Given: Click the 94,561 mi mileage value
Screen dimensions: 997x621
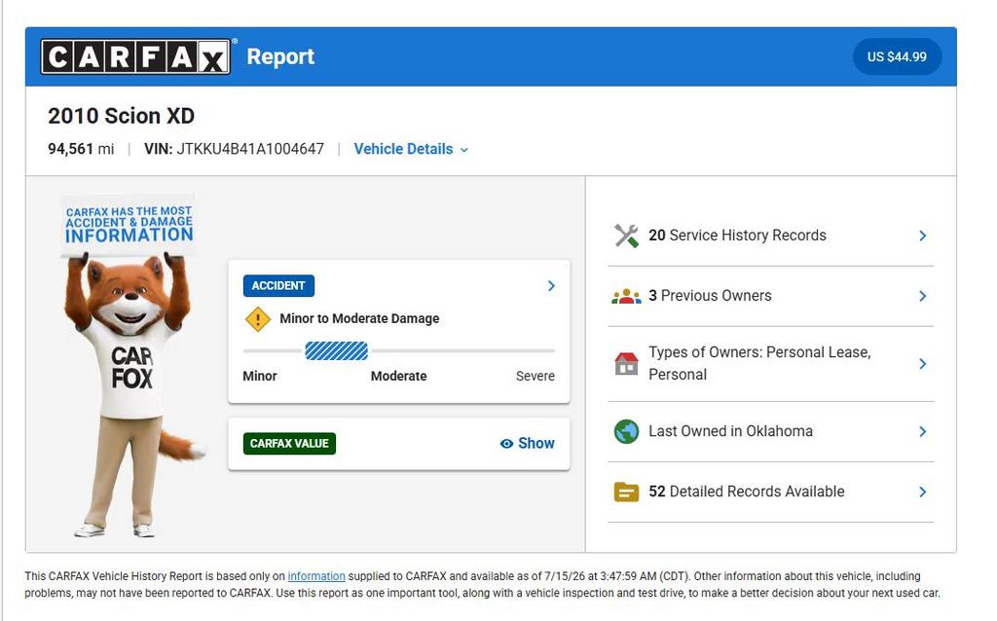Looking at the screenshot, I should 81,149.
